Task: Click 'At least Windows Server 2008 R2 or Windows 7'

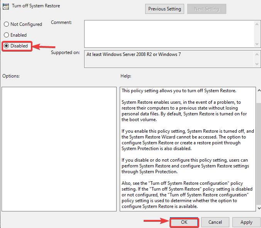Action: click(134, 54)
